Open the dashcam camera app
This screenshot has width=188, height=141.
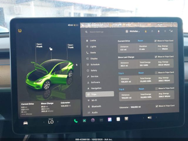click(93, 120)
